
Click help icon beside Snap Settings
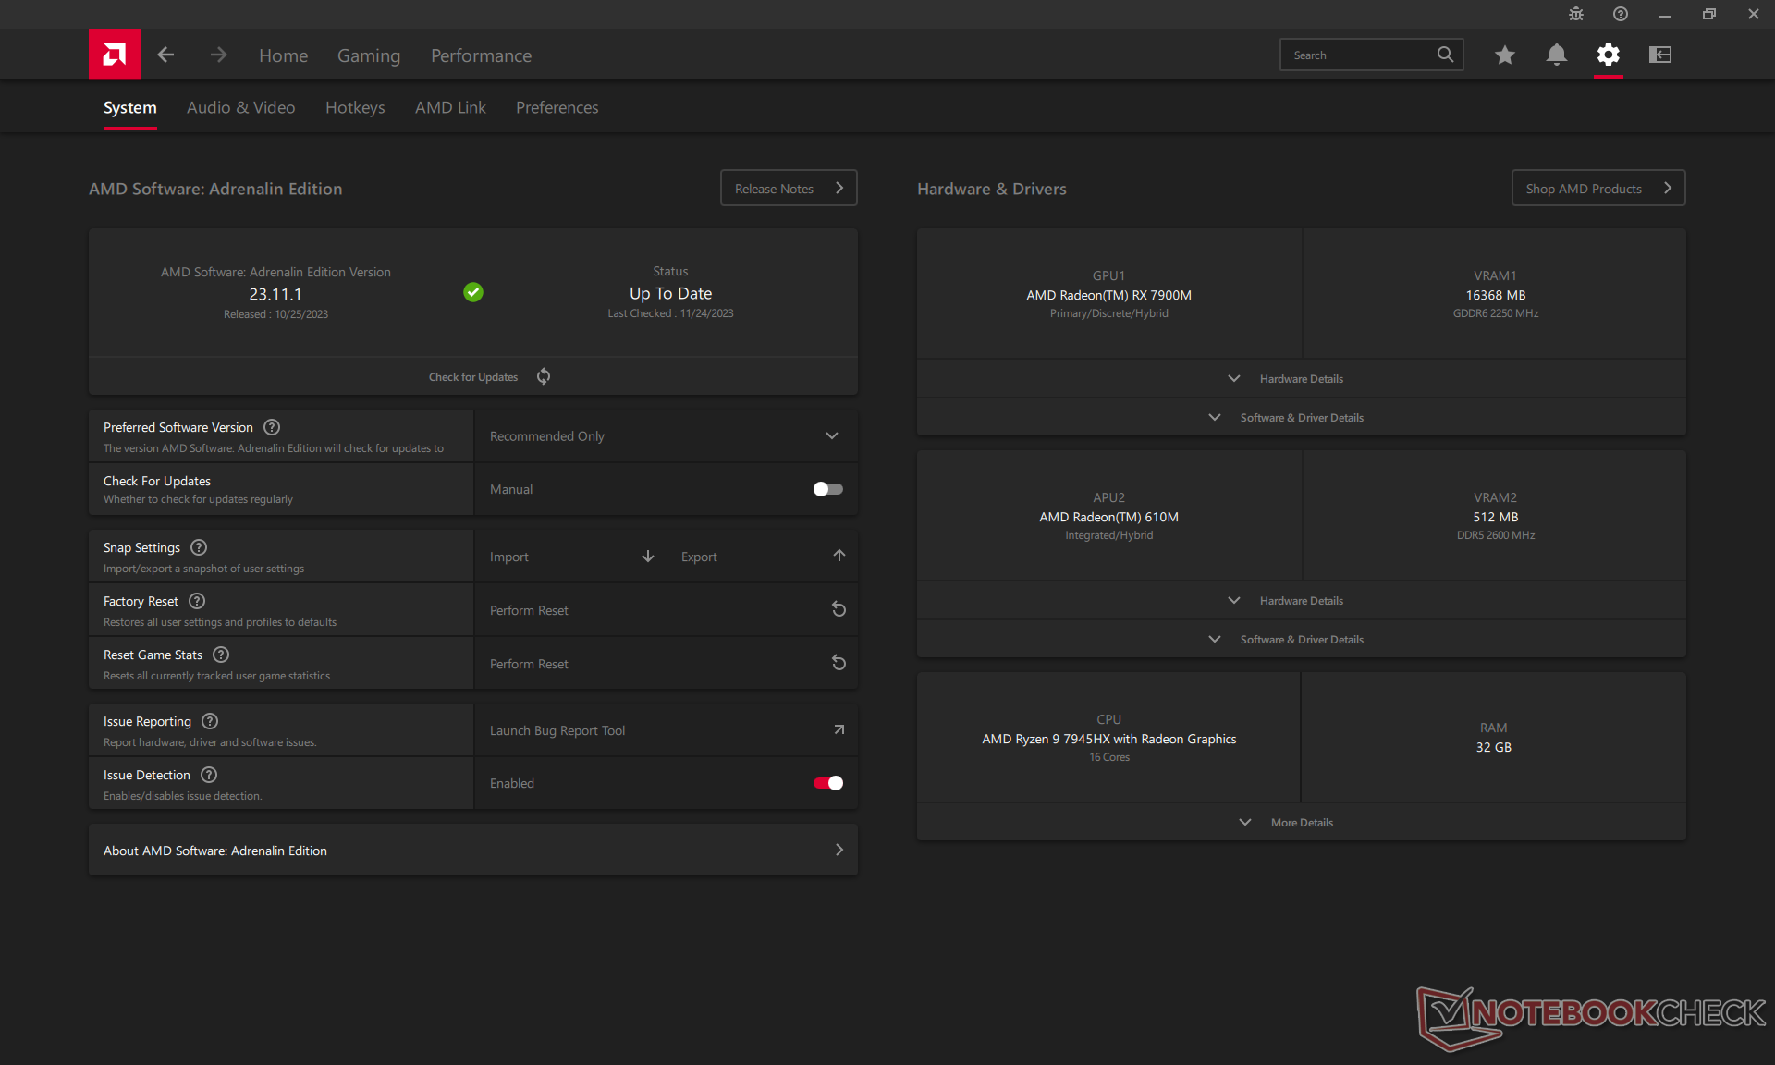tap(199, 547)
